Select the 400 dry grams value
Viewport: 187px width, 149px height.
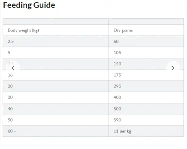pos(117,97)
